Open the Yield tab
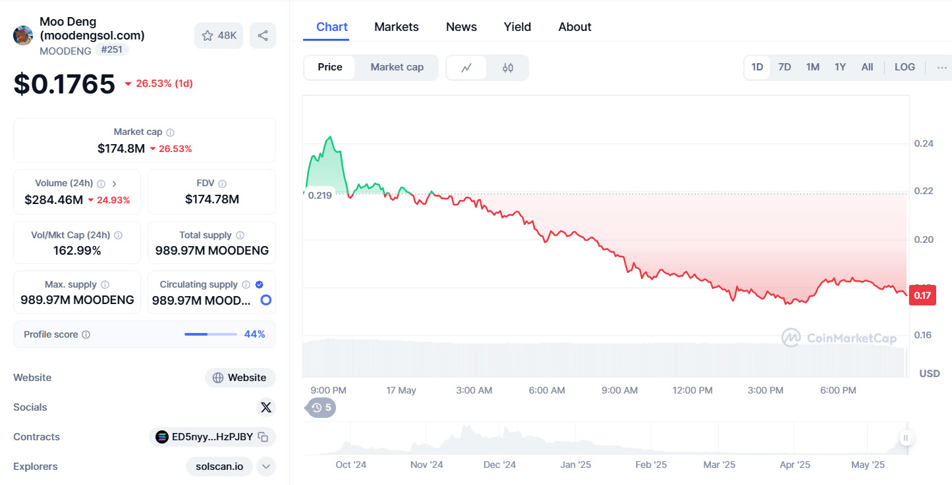The image size is (952, 485). coord(517,27)
